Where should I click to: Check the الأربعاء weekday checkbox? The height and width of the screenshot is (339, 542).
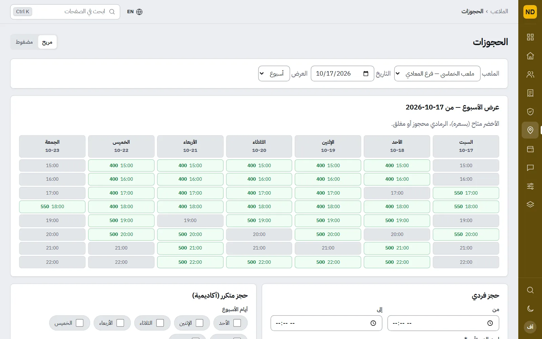click(x=120, y=323)
